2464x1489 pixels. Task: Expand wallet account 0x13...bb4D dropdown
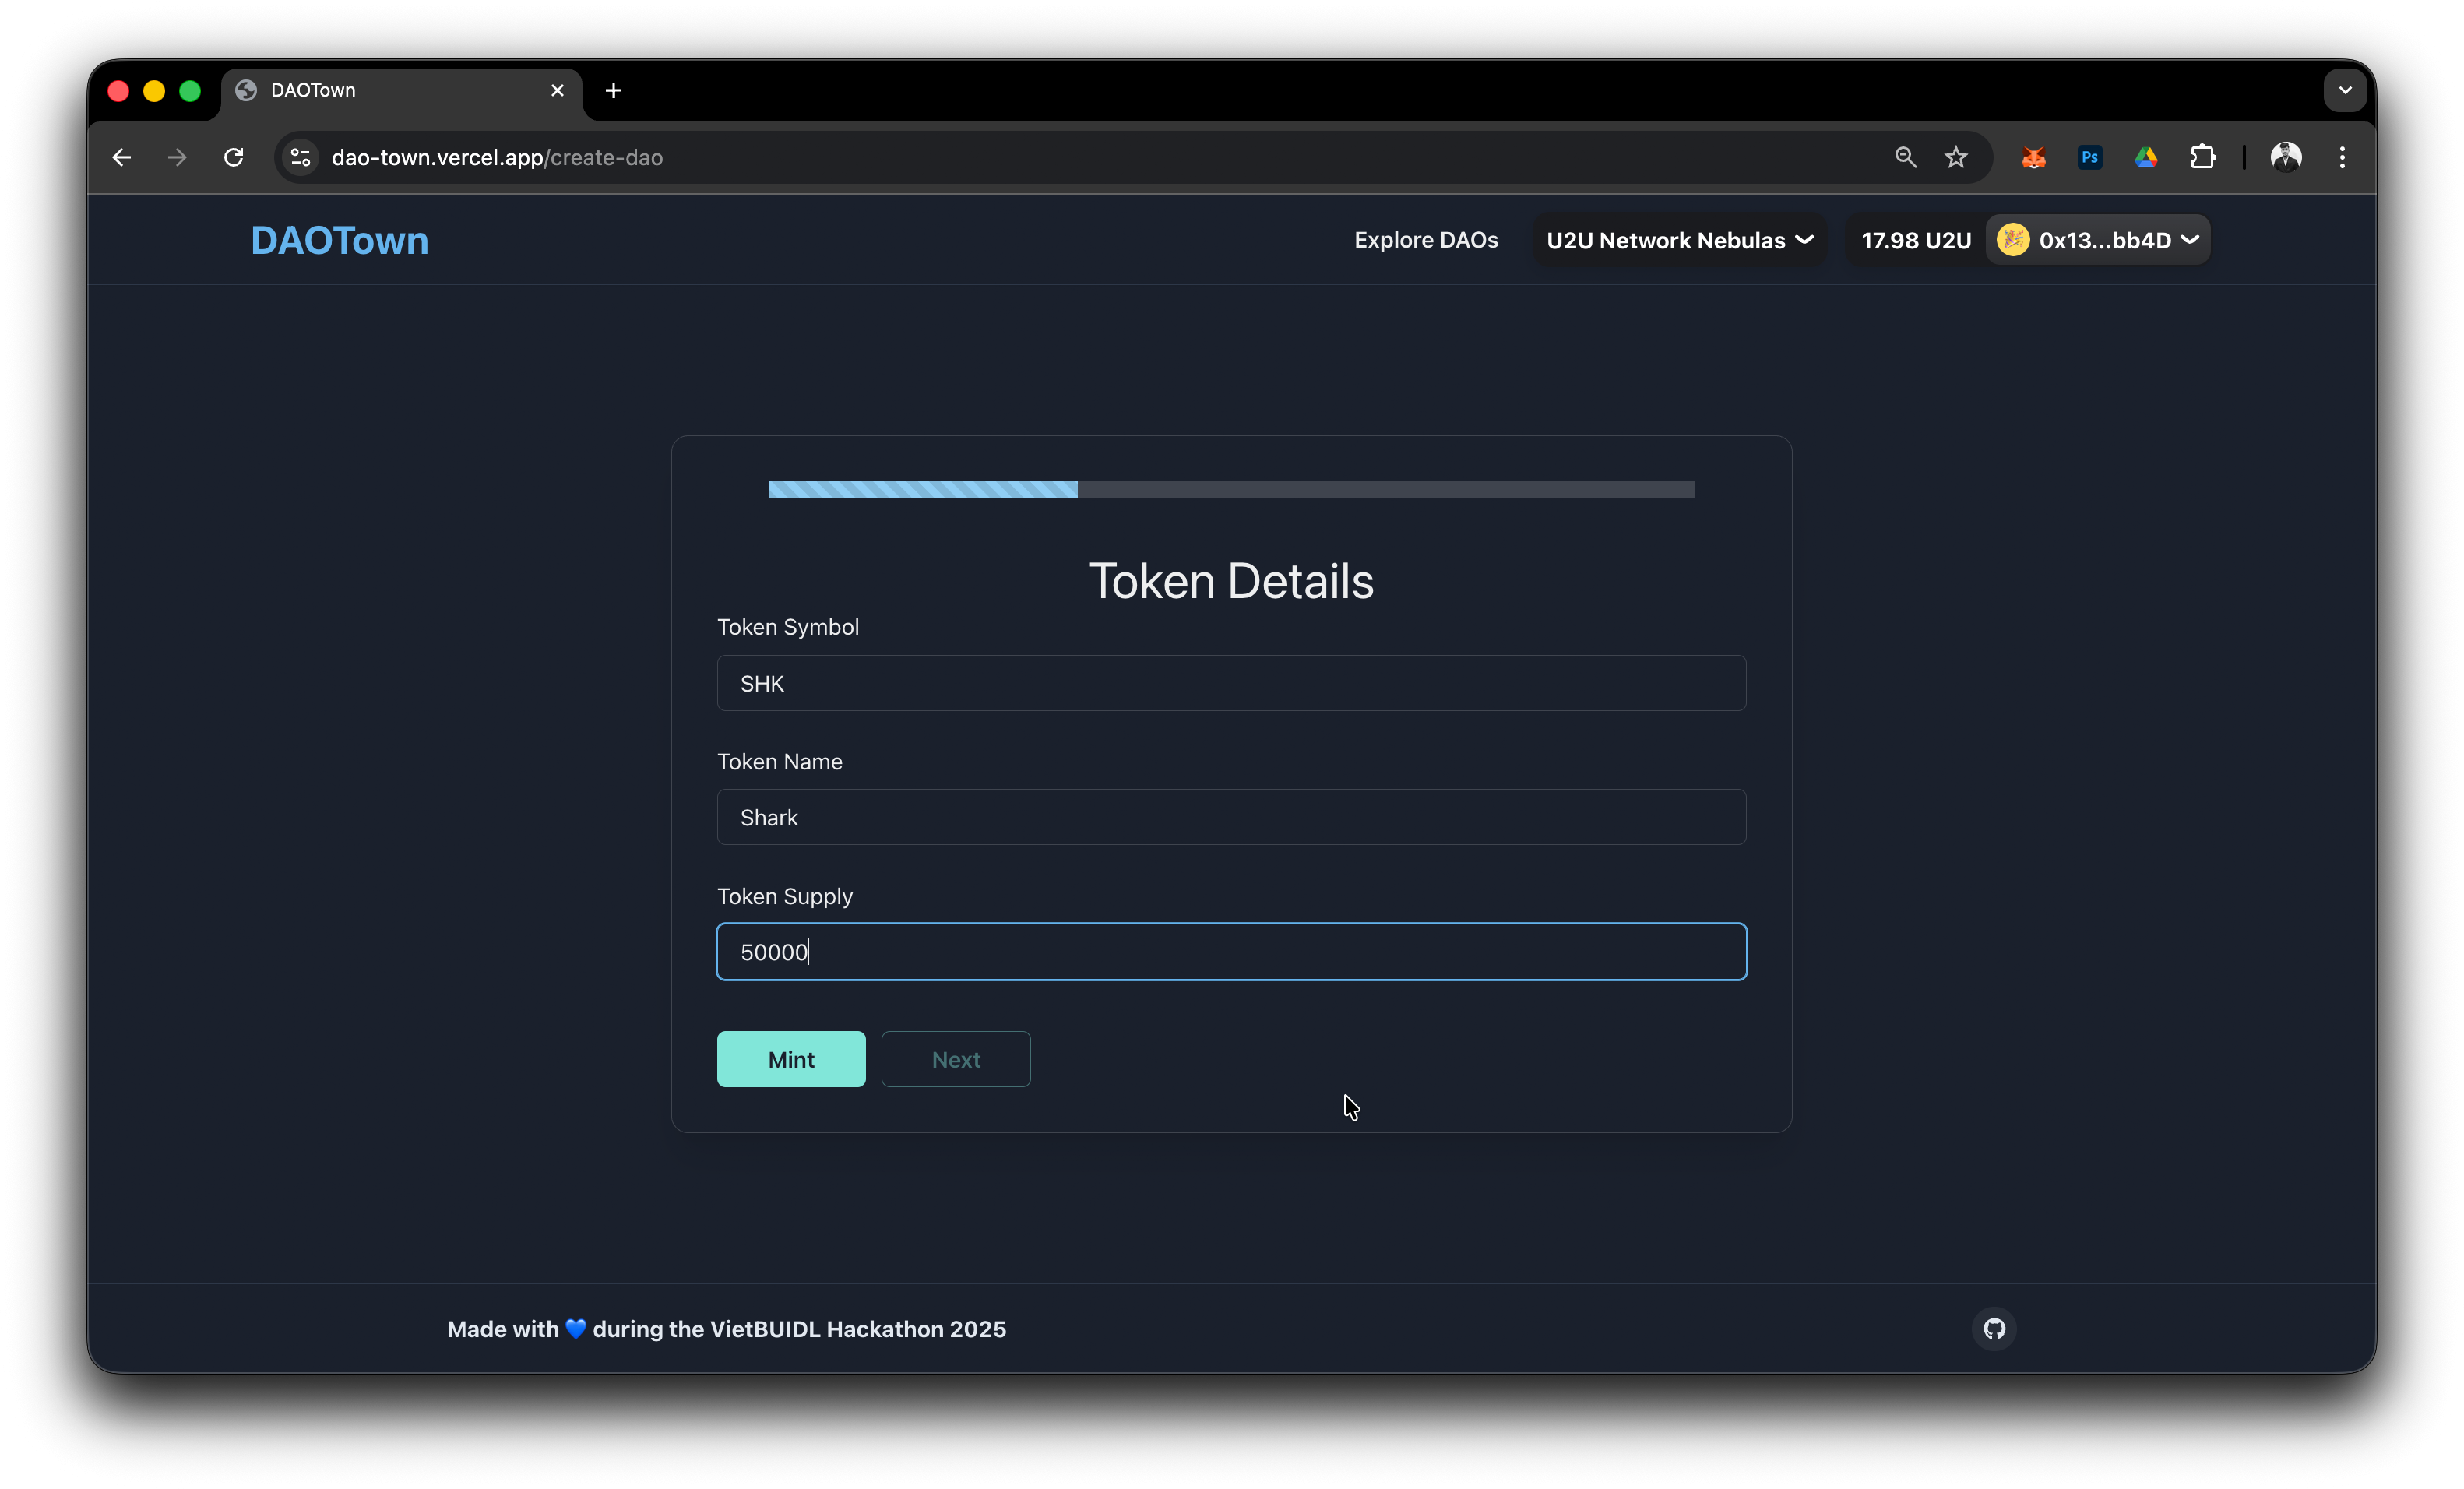point(2099,240)
